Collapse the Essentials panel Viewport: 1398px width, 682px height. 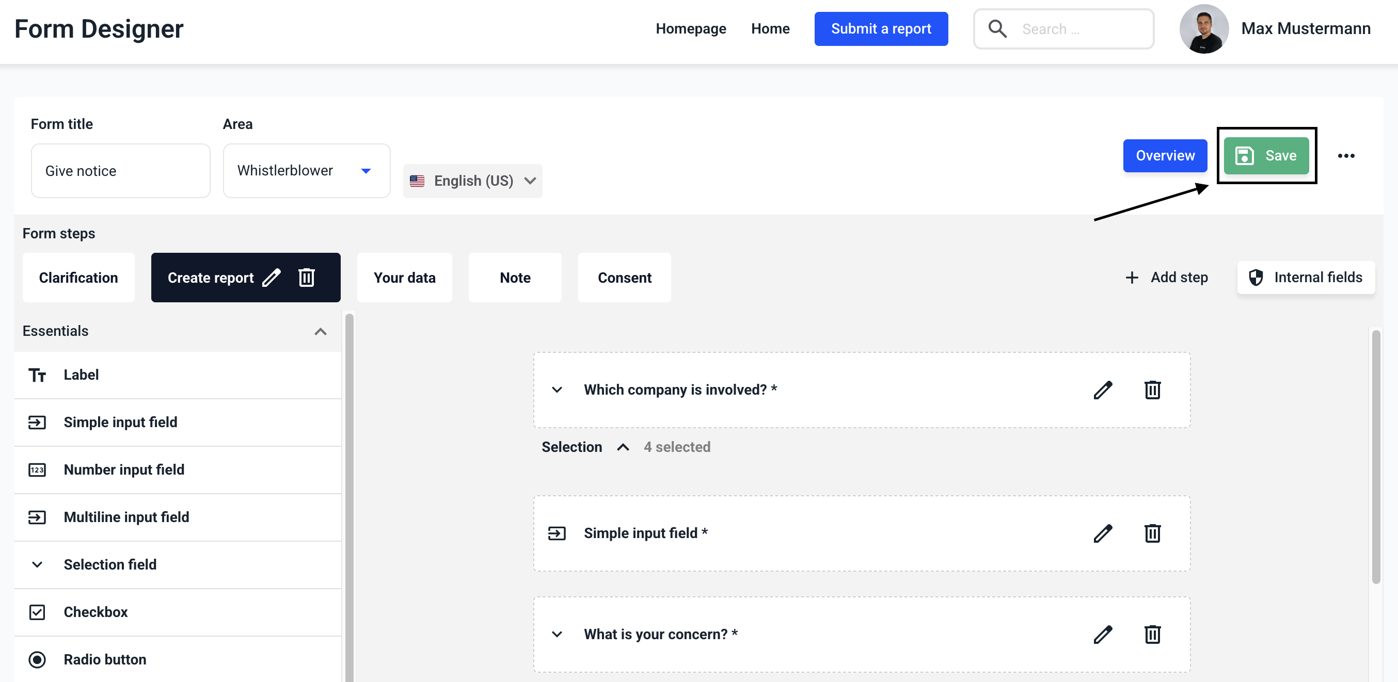coord(320,331)
